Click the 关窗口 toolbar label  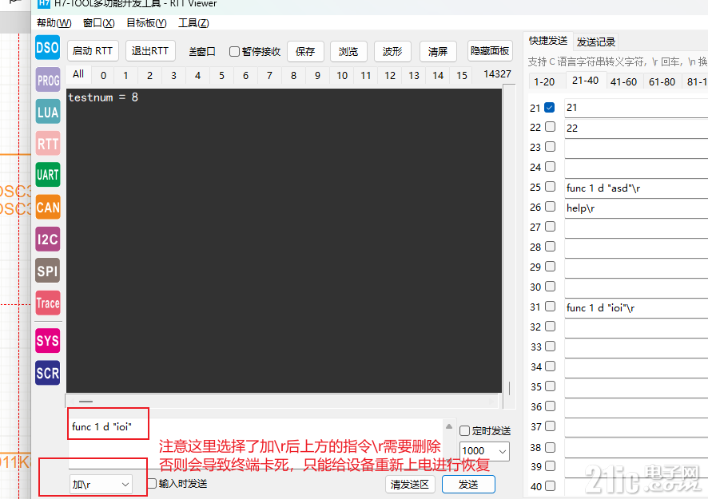(202, 52)
